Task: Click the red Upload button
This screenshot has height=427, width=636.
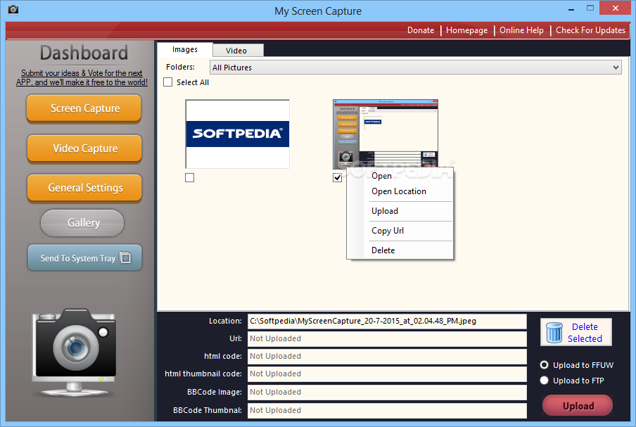Action: tap(578, 405)
